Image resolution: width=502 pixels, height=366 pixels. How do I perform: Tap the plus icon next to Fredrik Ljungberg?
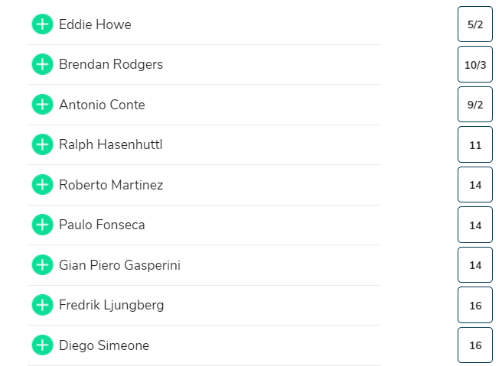tap(42, 305)
